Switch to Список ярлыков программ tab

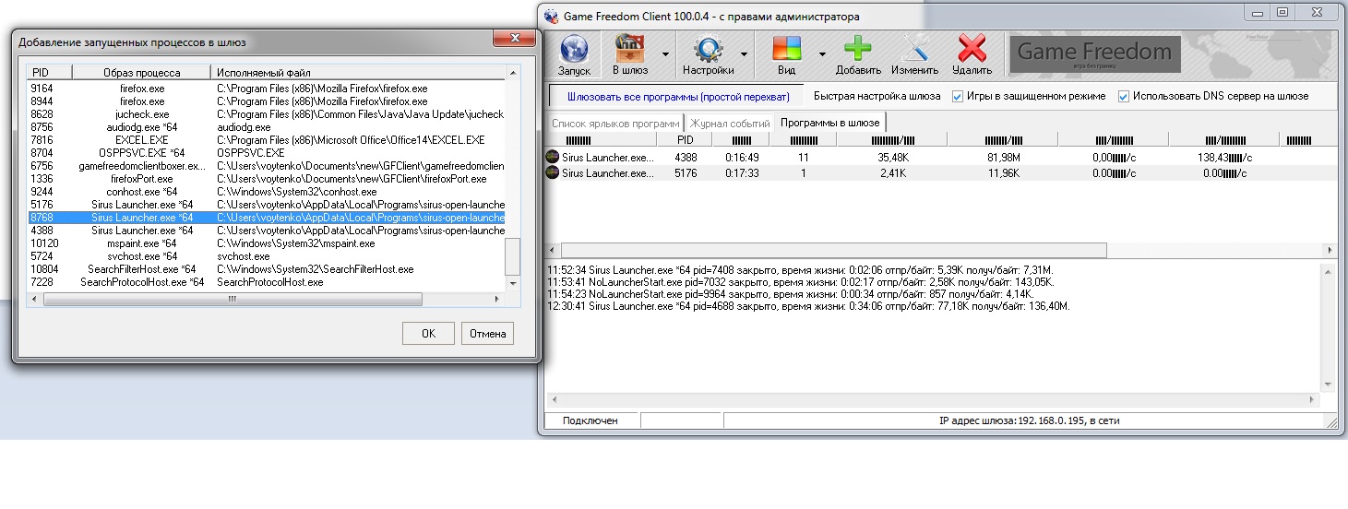pos(614,123)
